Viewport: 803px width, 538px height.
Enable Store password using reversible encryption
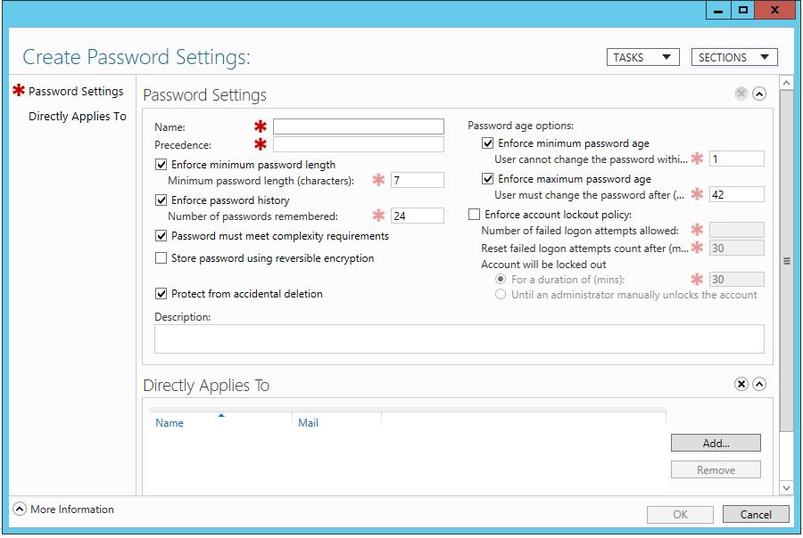[x=161, y=258]
